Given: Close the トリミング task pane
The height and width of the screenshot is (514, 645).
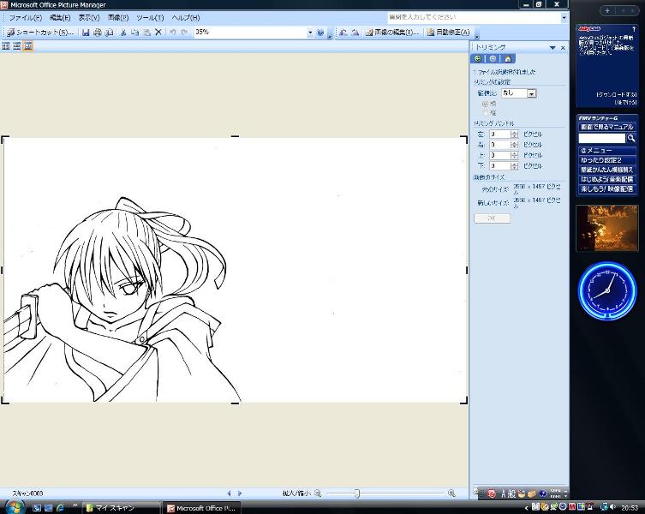Looking at the screenshot, I should (x=563, y=48).
